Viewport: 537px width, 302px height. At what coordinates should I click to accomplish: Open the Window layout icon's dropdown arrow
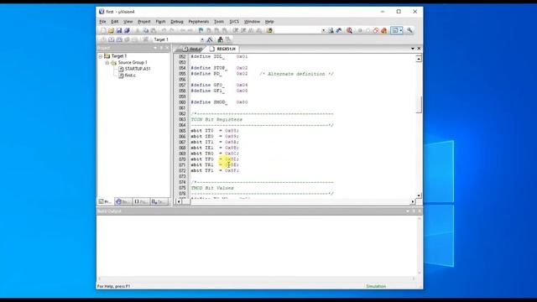tap(401, 30)
